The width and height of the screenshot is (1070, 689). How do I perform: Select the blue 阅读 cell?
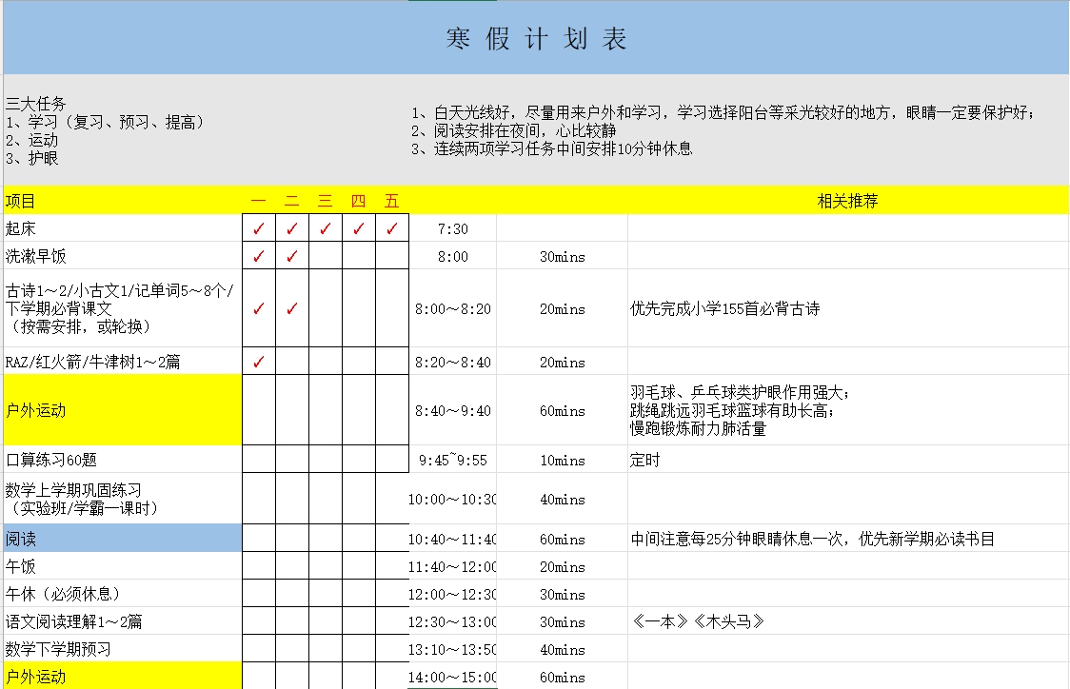click(x=123, y=539)
